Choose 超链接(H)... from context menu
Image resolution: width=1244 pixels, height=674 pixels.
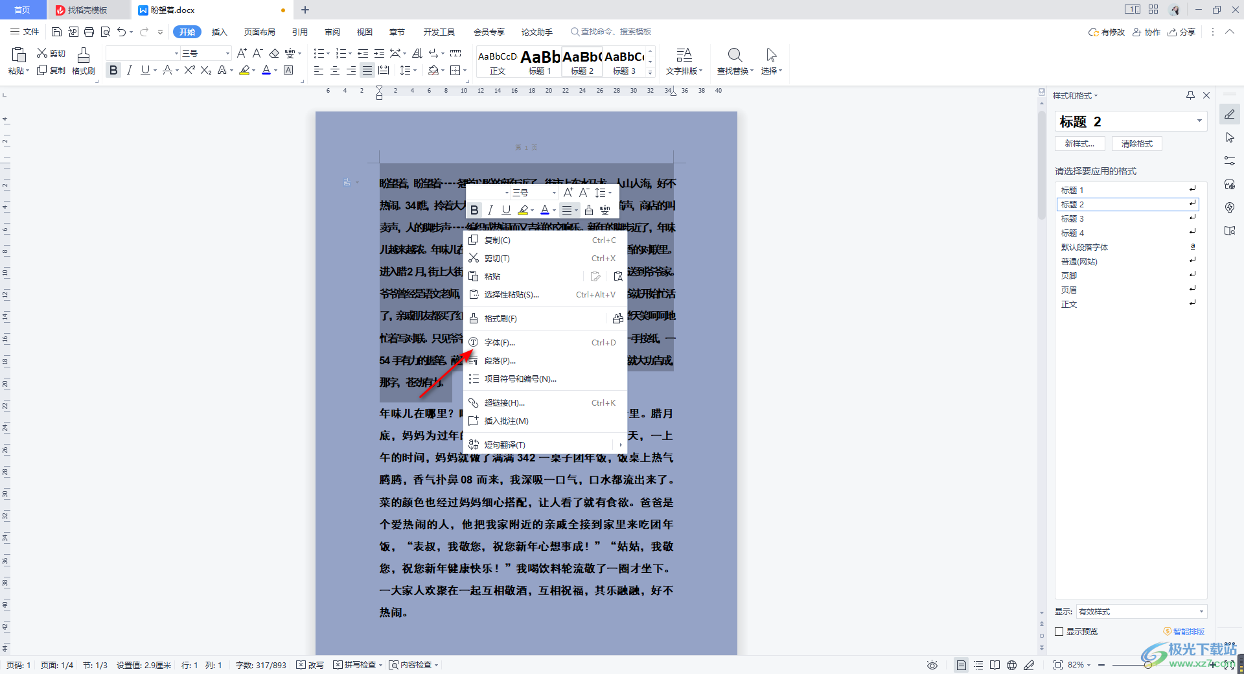click(x=545, y=402)
